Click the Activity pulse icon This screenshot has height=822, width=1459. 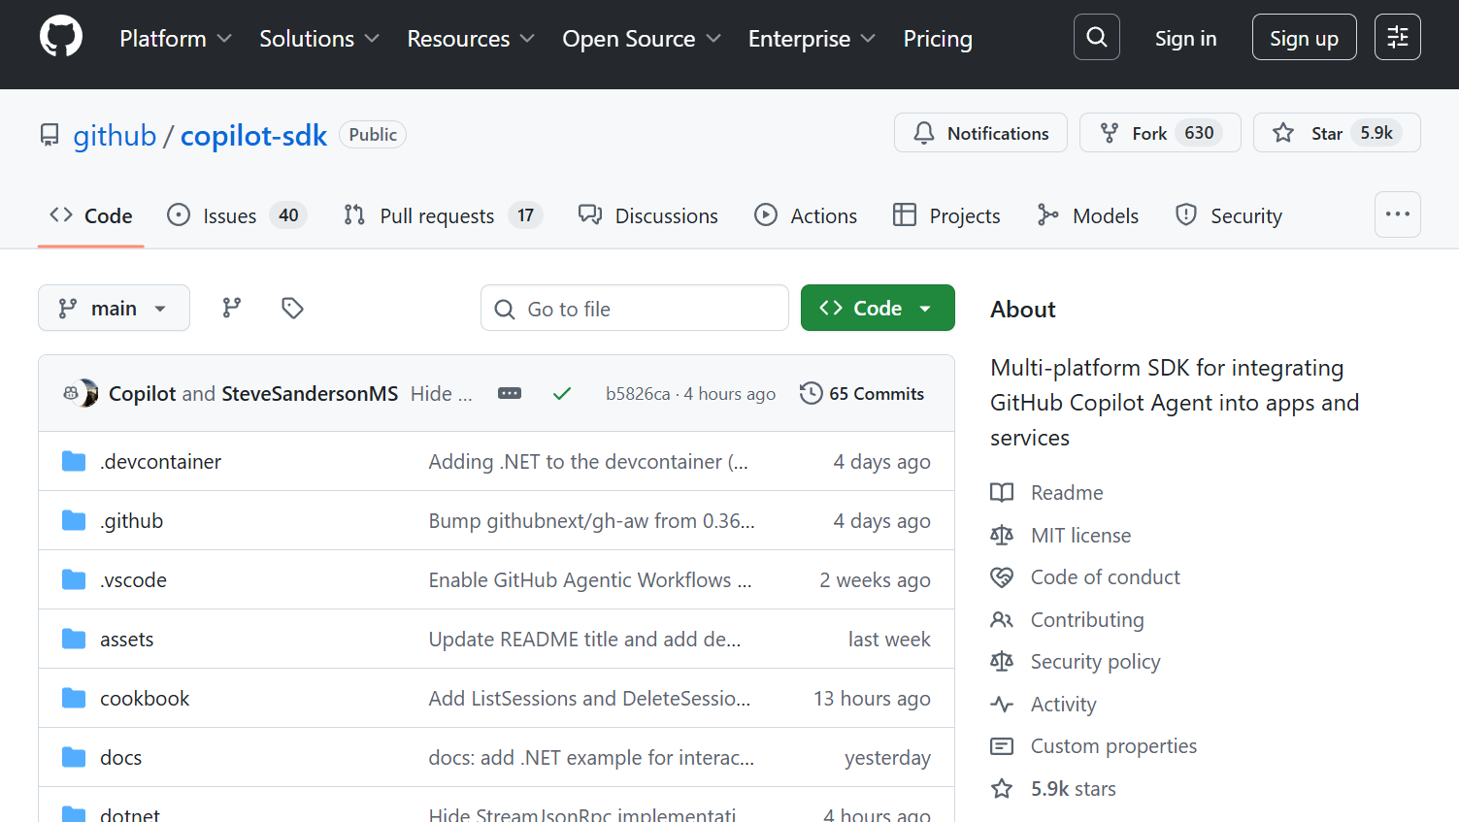tap(1002, 704)
